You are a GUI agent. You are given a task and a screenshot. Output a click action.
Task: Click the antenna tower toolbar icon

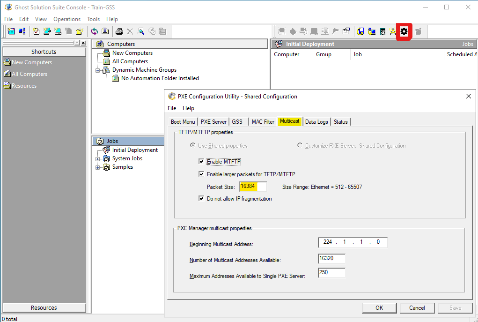click(393, 31)
